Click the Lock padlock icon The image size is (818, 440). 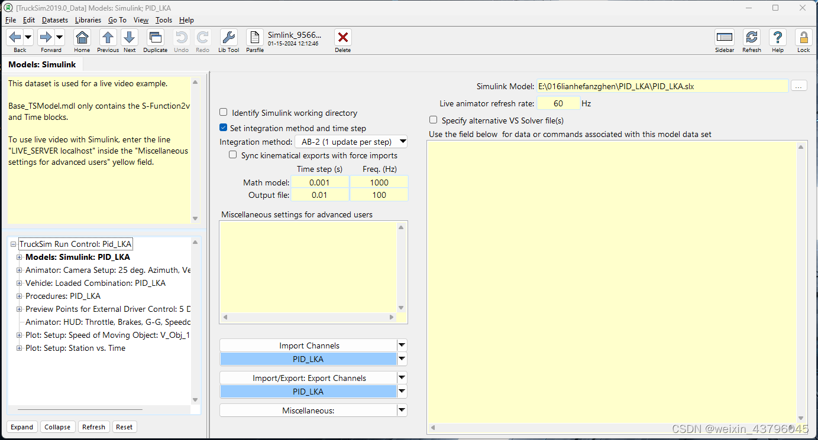803,38
